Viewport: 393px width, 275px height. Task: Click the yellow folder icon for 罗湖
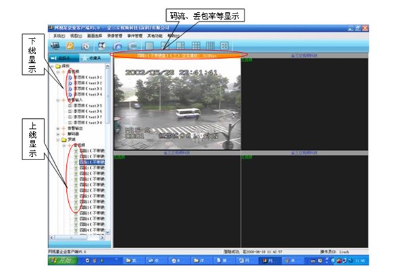[64, 139]
